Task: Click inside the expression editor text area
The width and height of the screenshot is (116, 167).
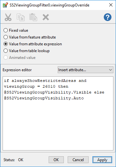Action: (x=58, y=113)
